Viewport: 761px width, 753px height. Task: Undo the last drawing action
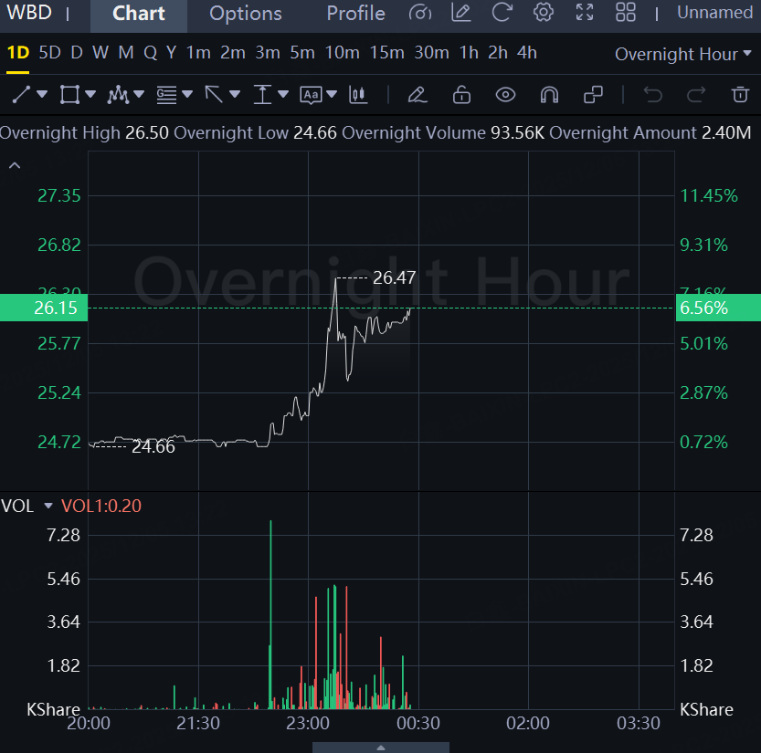[x=653, y=95]
